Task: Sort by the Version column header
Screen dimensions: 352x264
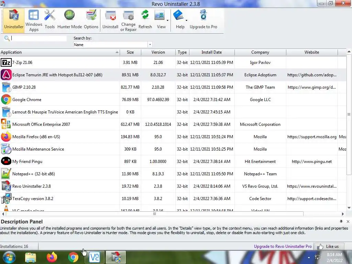Action: coord(158,52)
